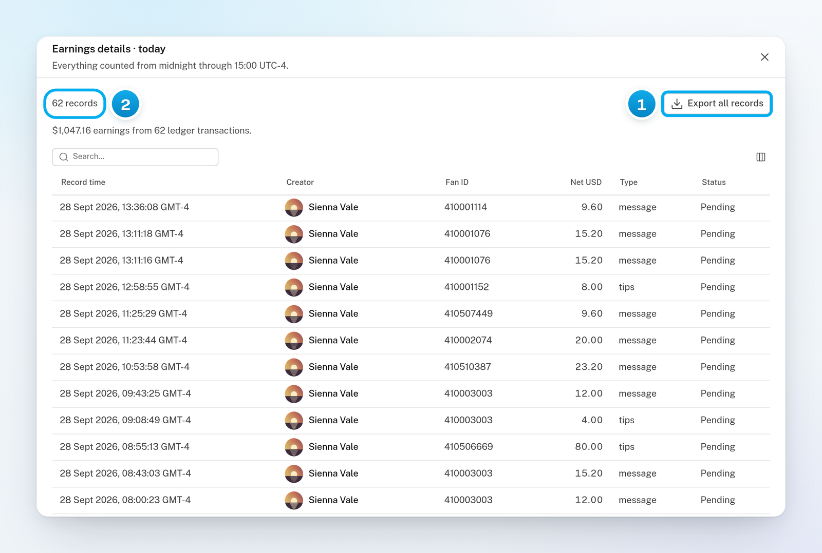Click the 80.00 Net USD value
The image size is (822, 553).
tap(589, 447)
